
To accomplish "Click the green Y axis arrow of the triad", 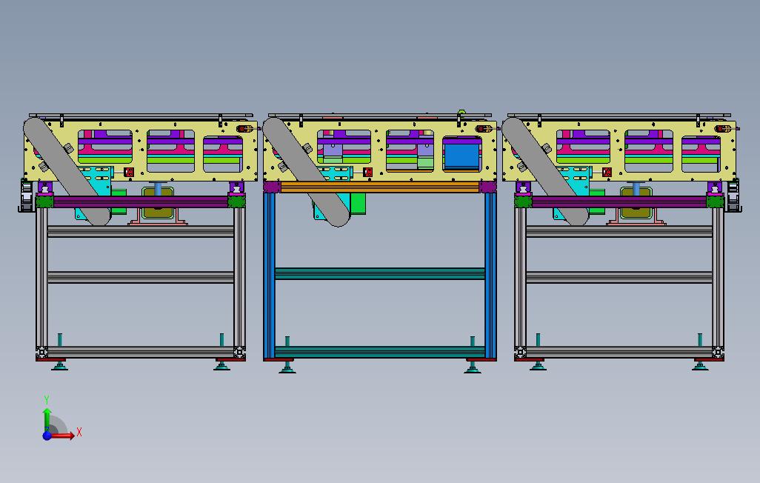I will coord(47,419).
